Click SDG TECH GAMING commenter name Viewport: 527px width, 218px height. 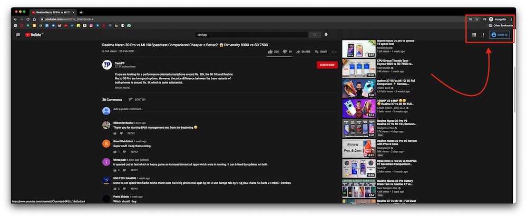[125, 178]
